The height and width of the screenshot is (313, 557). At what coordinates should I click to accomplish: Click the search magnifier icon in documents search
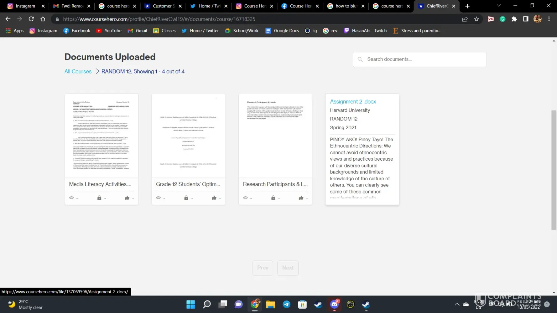(360, 59)
